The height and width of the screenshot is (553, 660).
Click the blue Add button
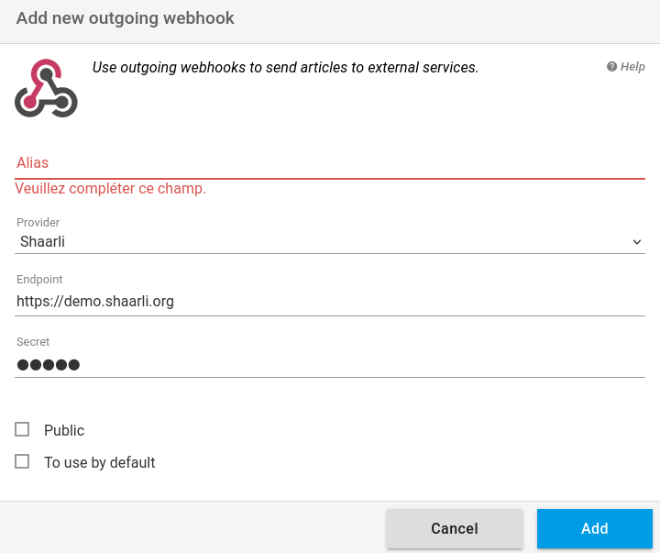point(595,528)
